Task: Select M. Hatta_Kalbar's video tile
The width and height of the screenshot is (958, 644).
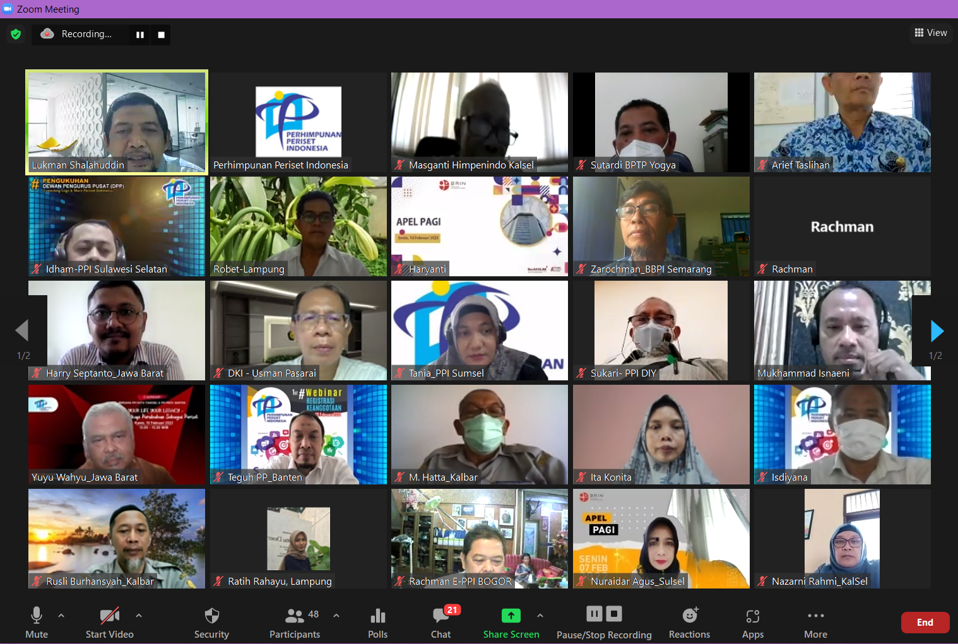Action: pos(480,435)
